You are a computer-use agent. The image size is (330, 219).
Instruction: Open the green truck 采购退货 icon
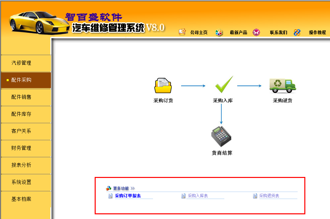pos(283,86)
